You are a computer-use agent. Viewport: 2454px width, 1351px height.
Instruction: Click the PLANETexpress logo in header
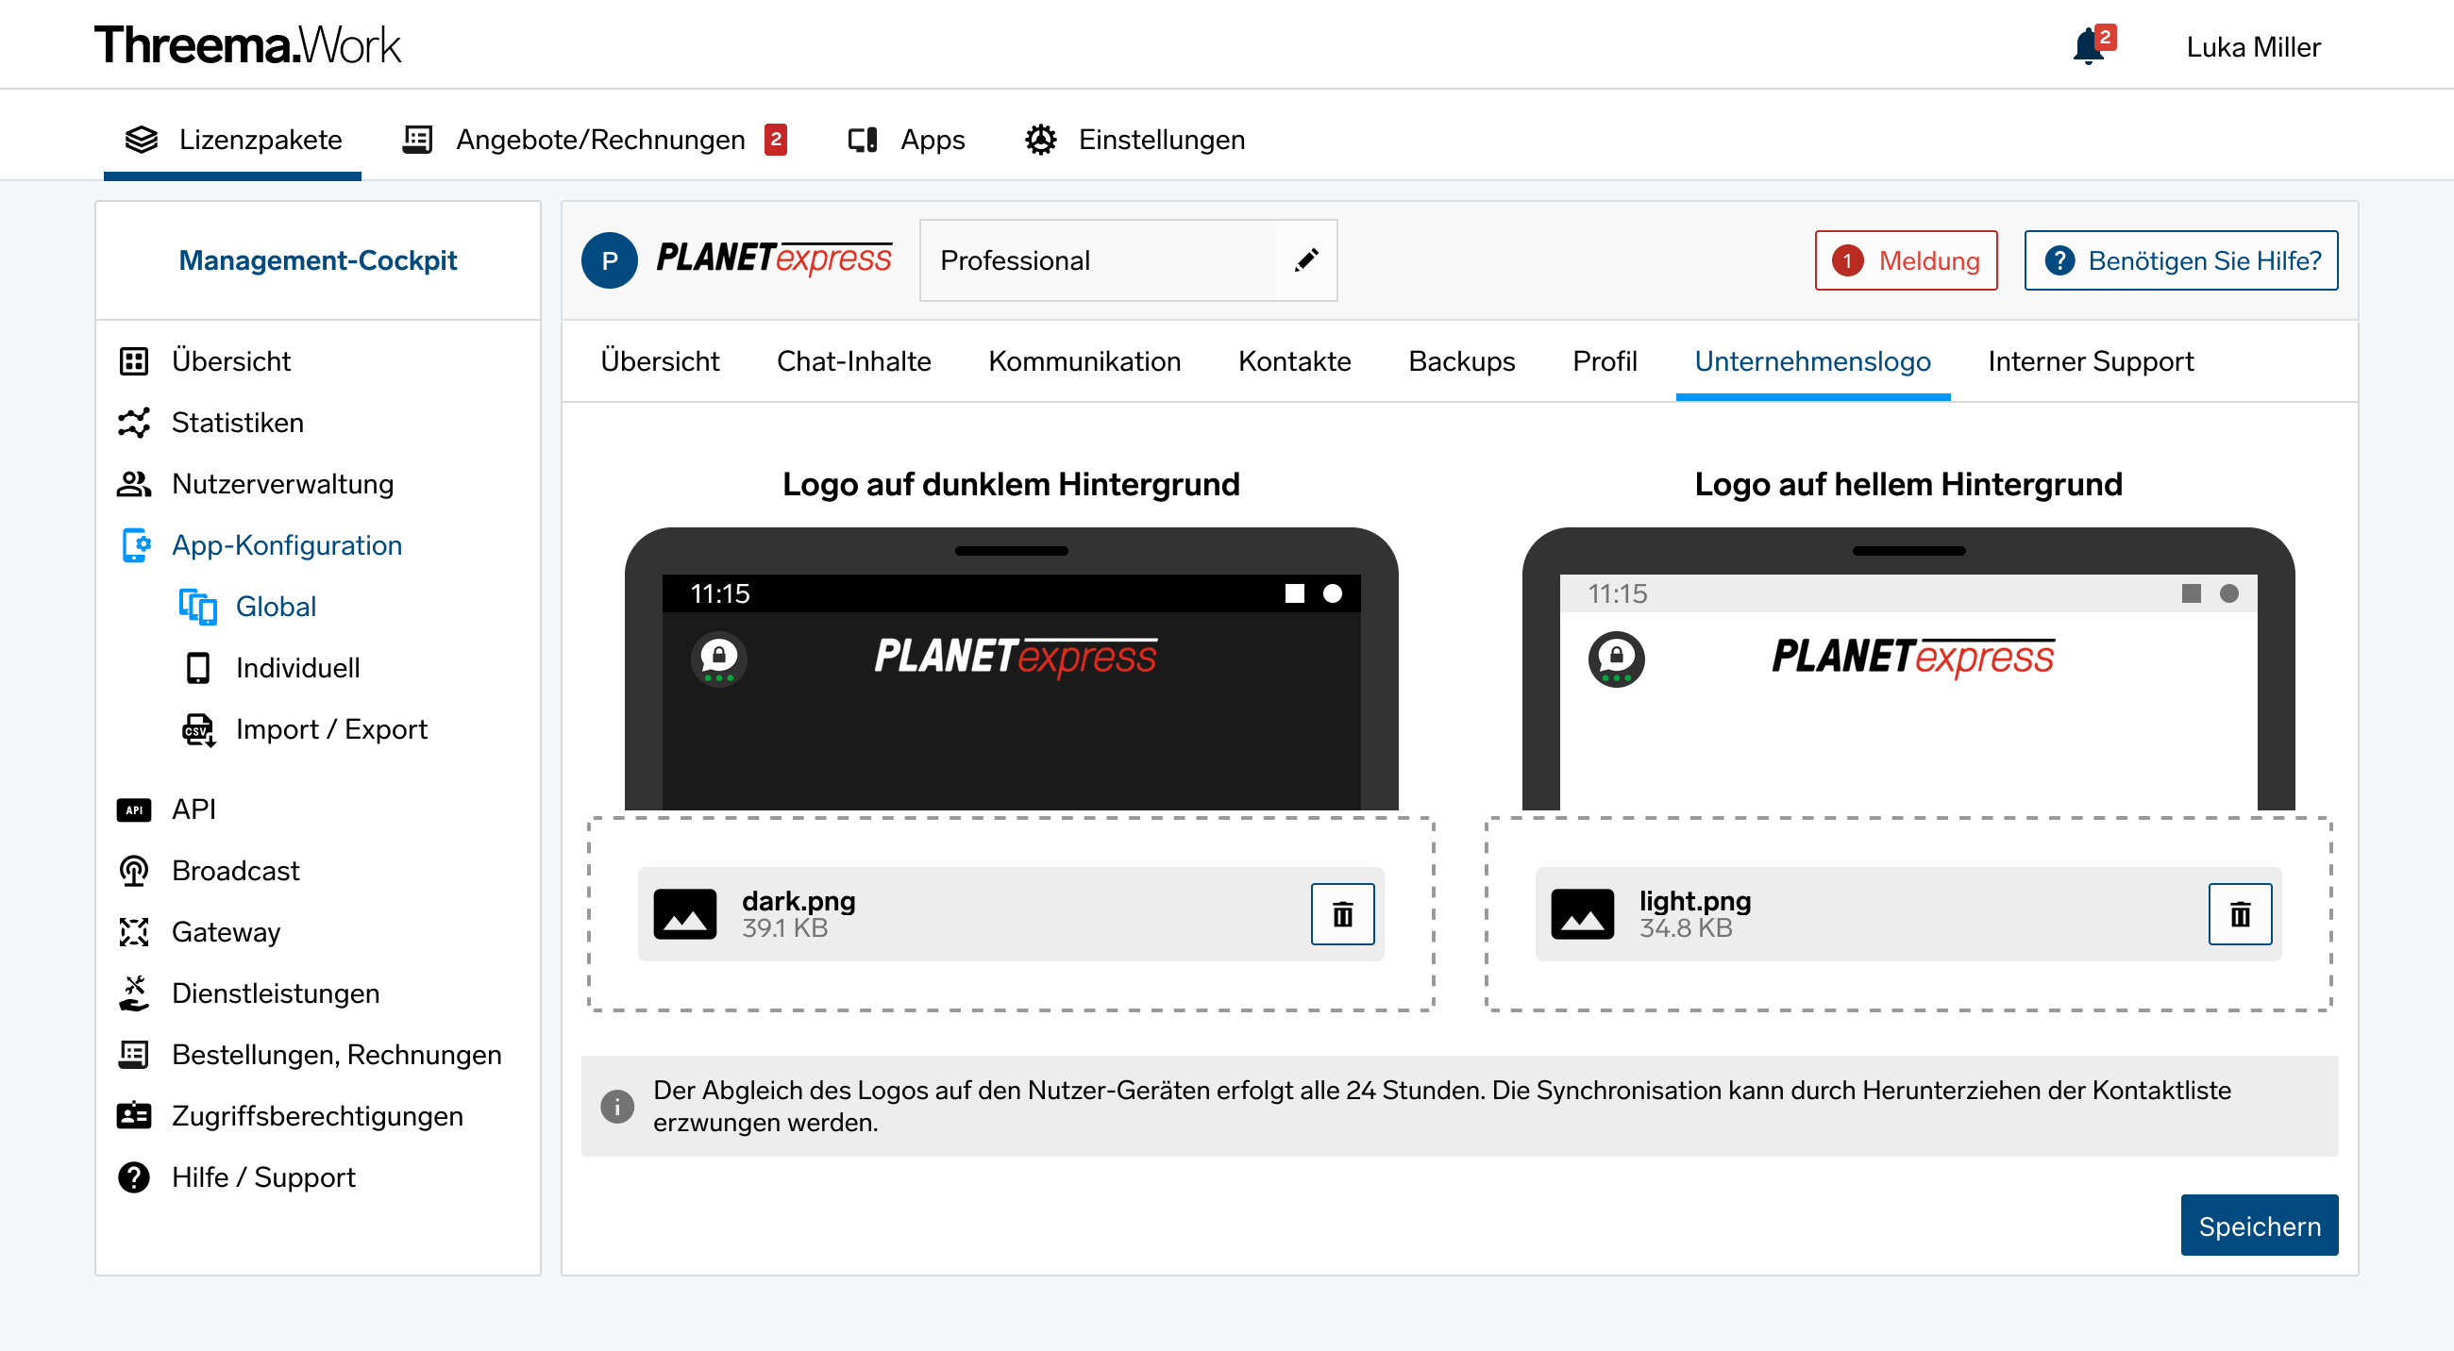coord(774,259)
